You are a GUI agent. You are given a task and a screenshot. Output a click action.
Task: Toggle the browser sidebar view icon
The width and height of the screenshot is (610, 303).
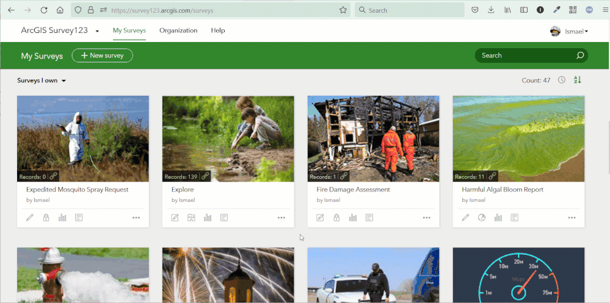[x=524, y=10]
